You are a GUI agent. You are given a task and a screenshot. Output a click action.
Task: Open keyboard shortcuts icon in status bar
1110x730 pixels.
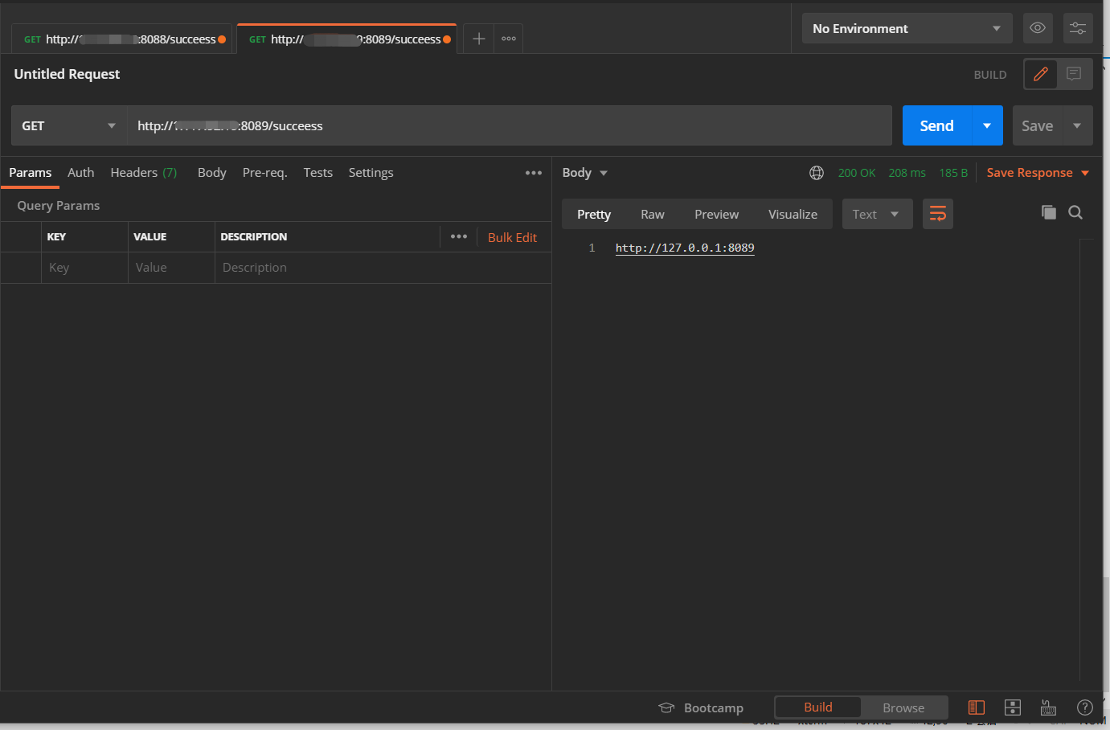click(1048, 707)
